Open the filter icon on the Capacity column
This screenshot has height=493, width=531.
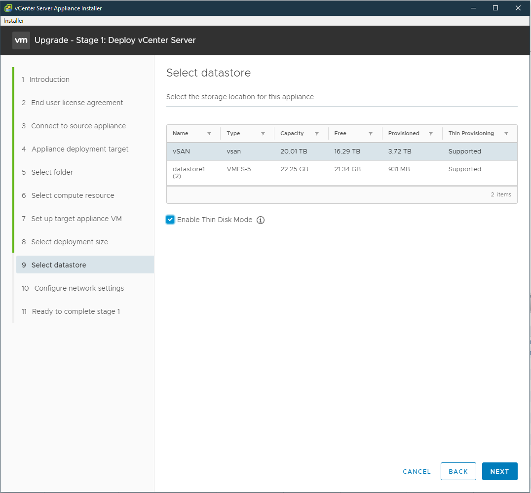(317, 133)
